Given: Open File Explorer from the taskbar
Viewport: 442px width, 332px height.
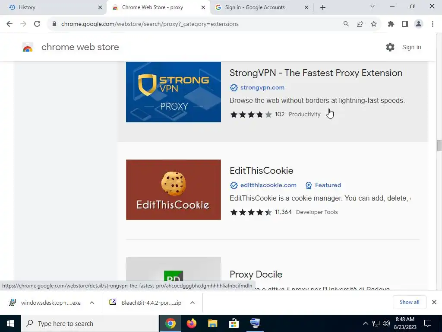Looking at the screenshot, I should (213, 323).
